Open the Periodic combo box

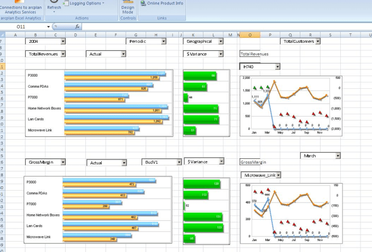click(x=164, y=41)
